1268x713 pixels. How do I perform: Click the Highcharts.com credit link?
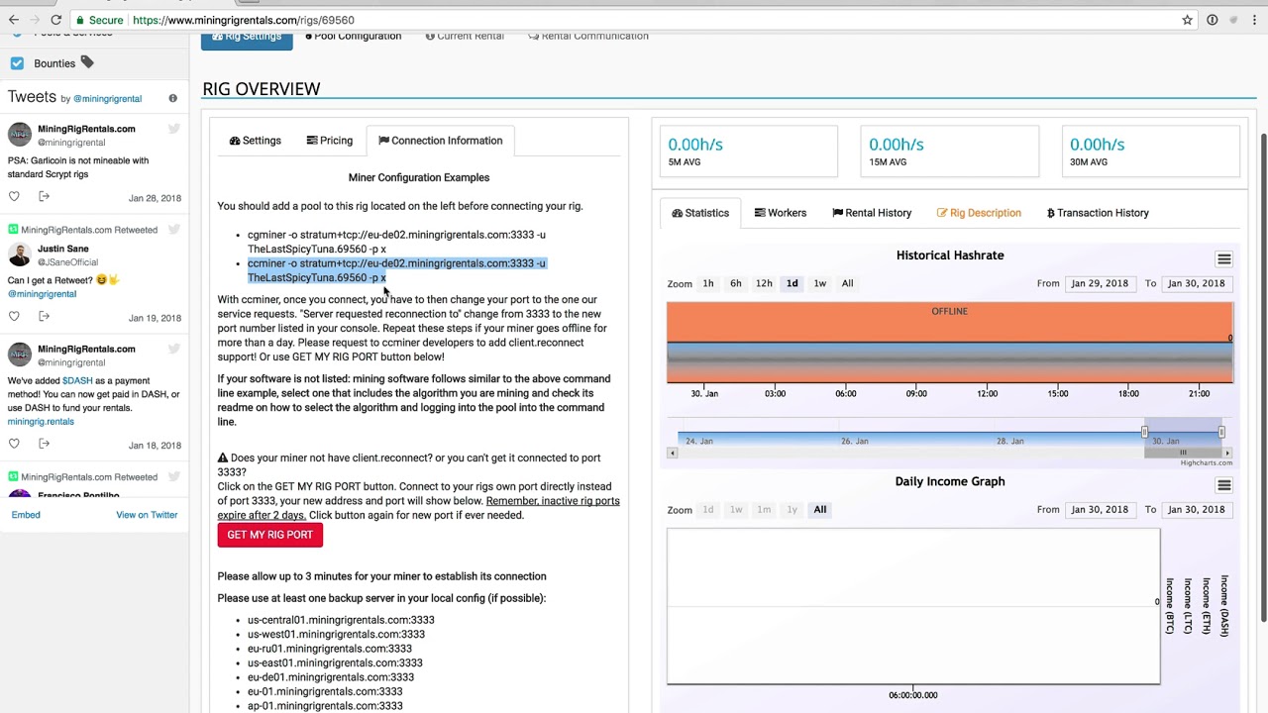pyautogui.click(x=1207, y=462)
